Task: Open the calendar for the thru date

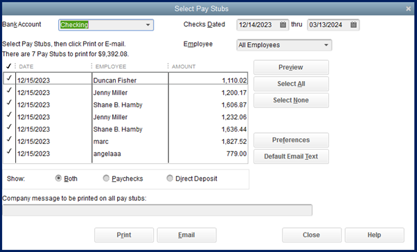Action: (x=353, y=25)
